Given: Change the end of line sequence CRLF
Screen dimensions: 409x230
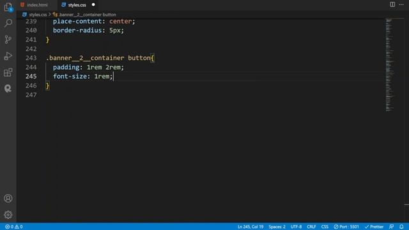Looking at the screenshot, I should point(311,227).
